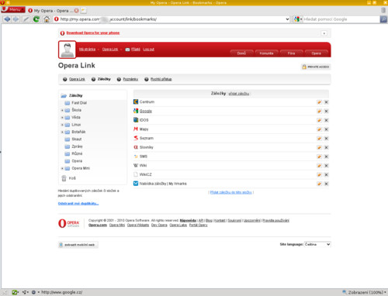Open the address bar history dropdown
This screenshot has height=296, width=388.
coord(287,19)
